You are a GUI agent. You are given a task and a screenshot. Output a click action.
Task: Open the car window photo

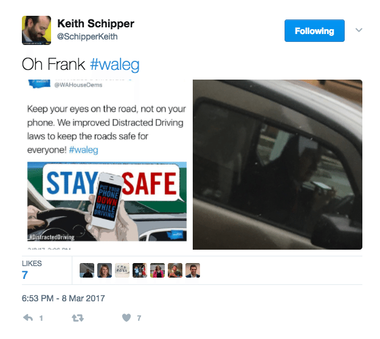[x=277, y=165]
